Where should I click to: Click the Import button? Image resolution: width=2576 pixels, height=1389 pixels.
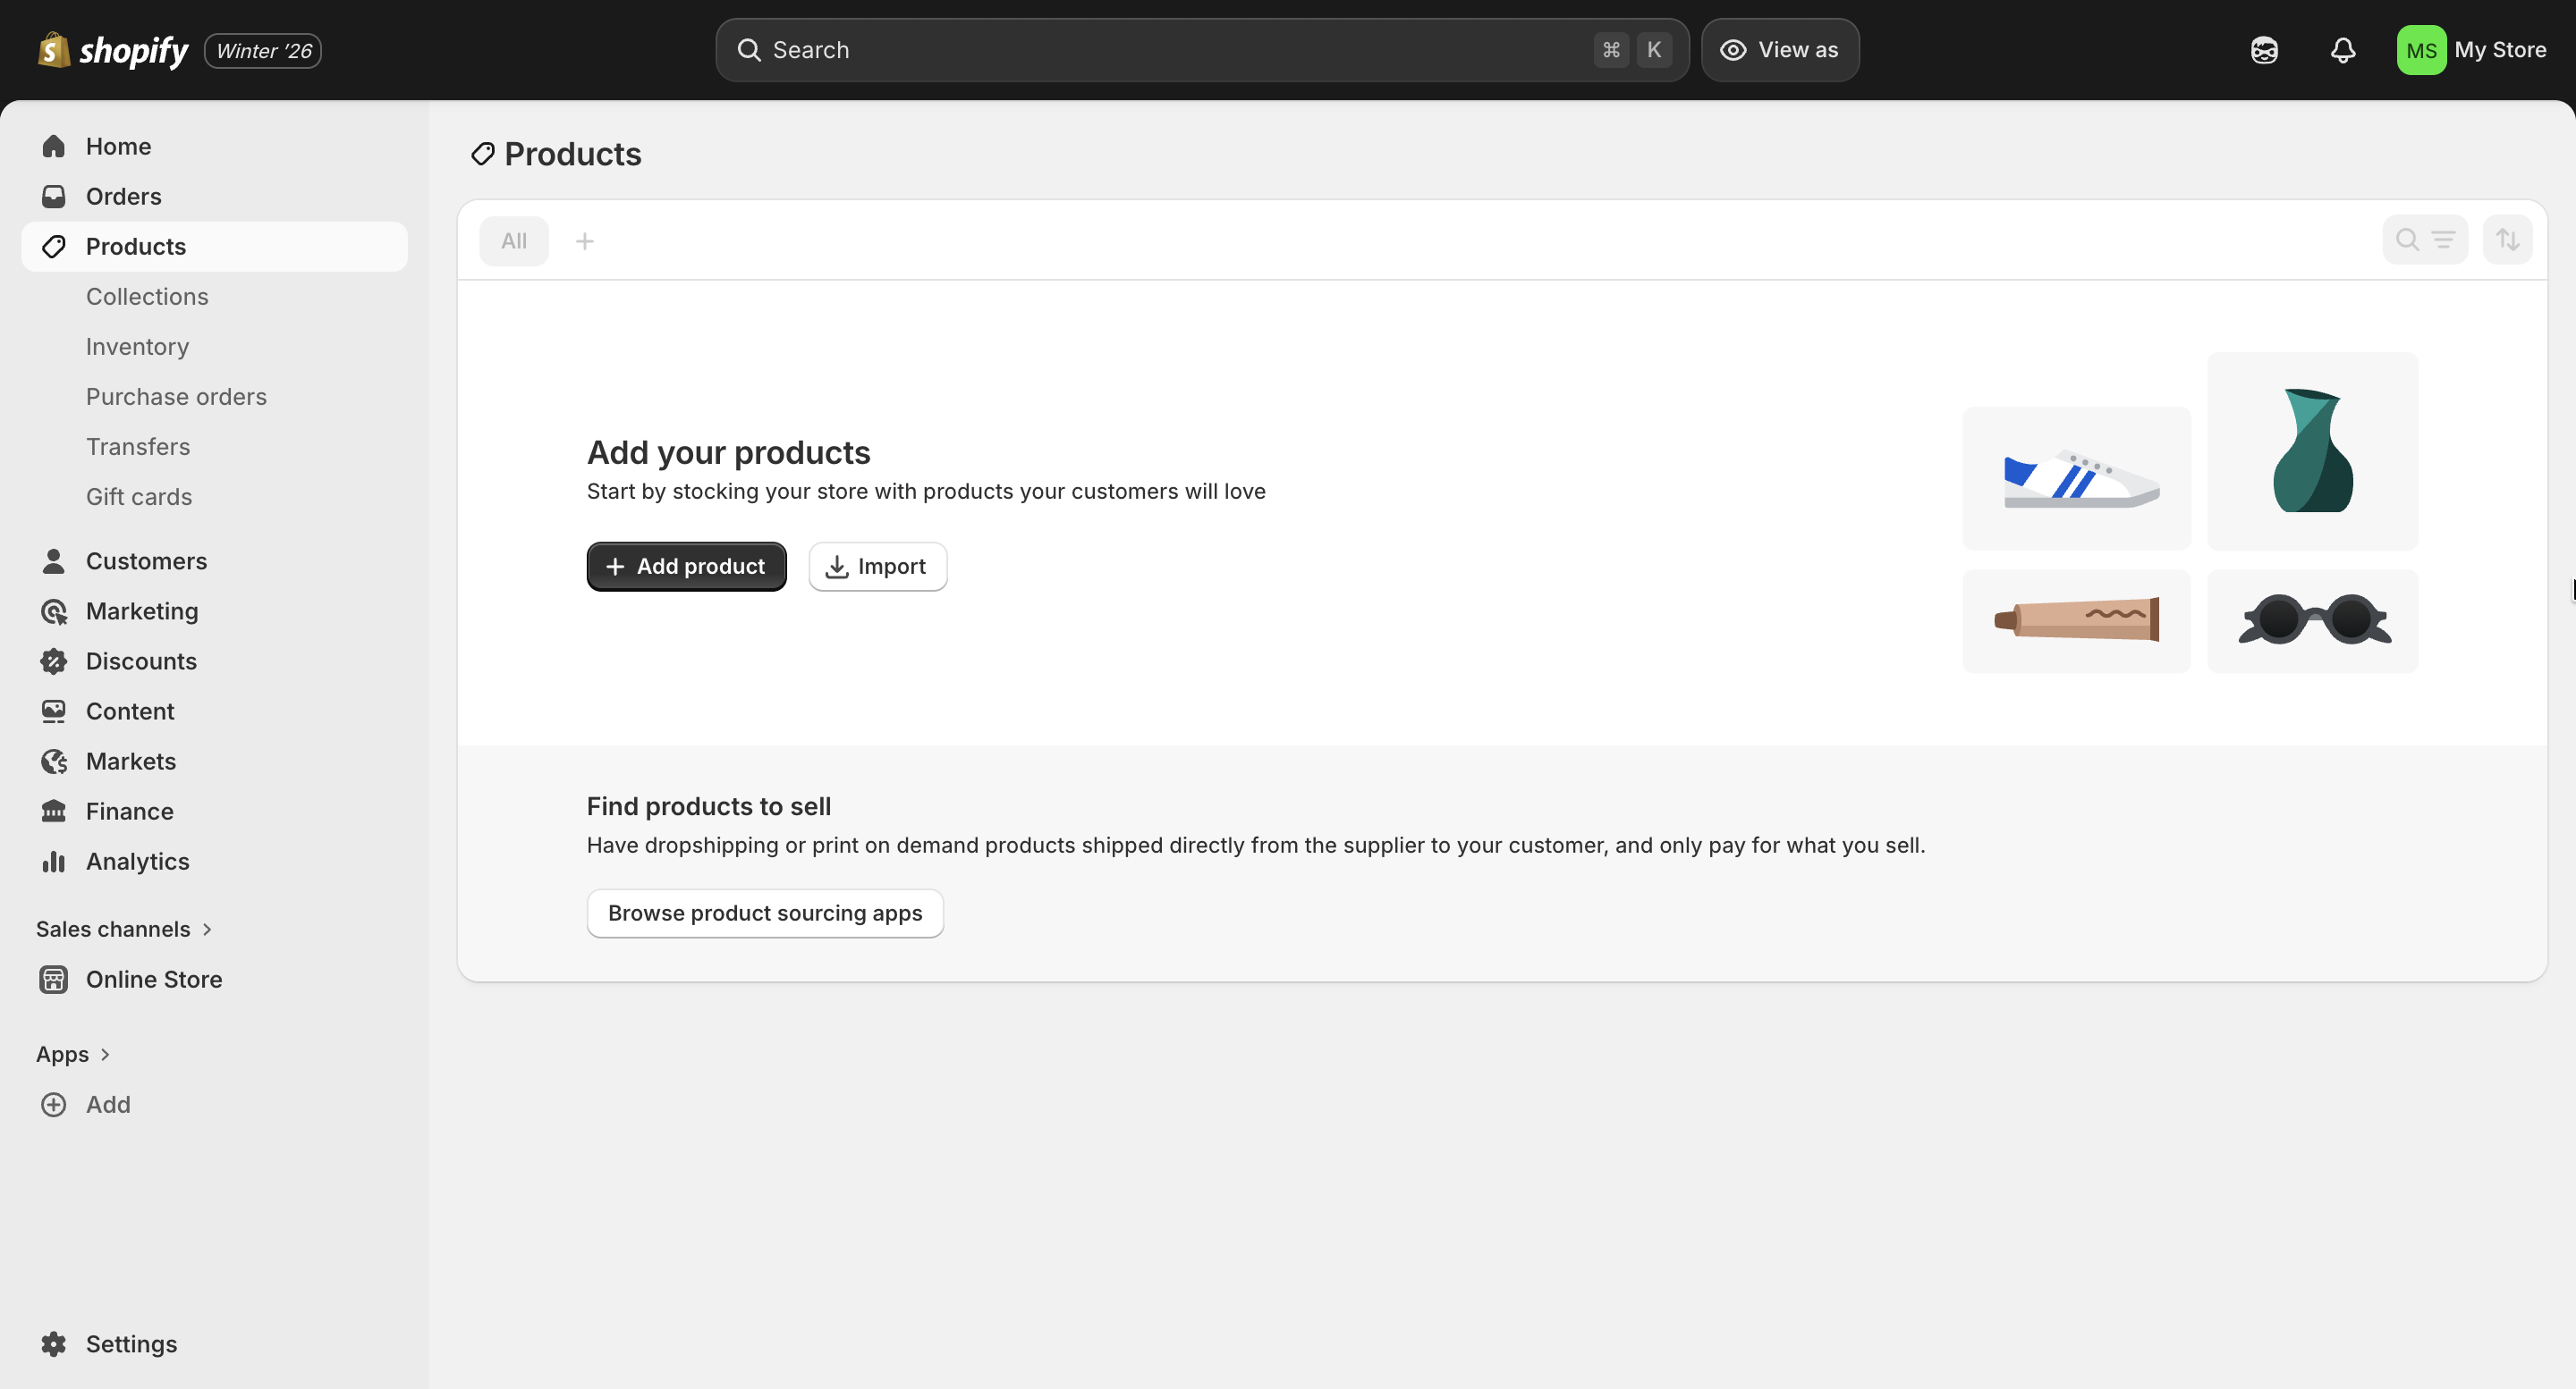tap(877, 567)
